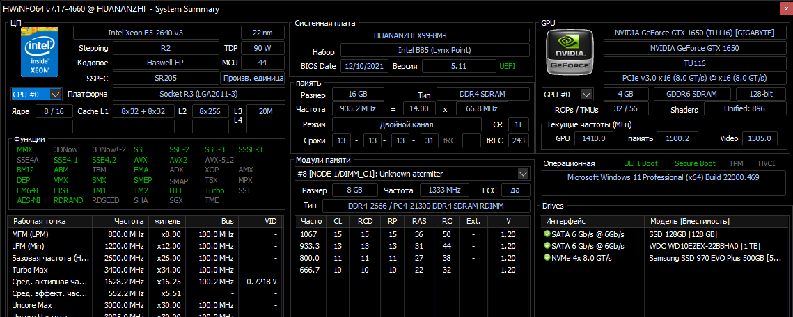Image resolution: width=793 pixels, height=317 pixels.
Task: Click the NVIDIA GeForce GTX 1650 (TU116) [GIGABYTE] field
Action: click(694, 33)
